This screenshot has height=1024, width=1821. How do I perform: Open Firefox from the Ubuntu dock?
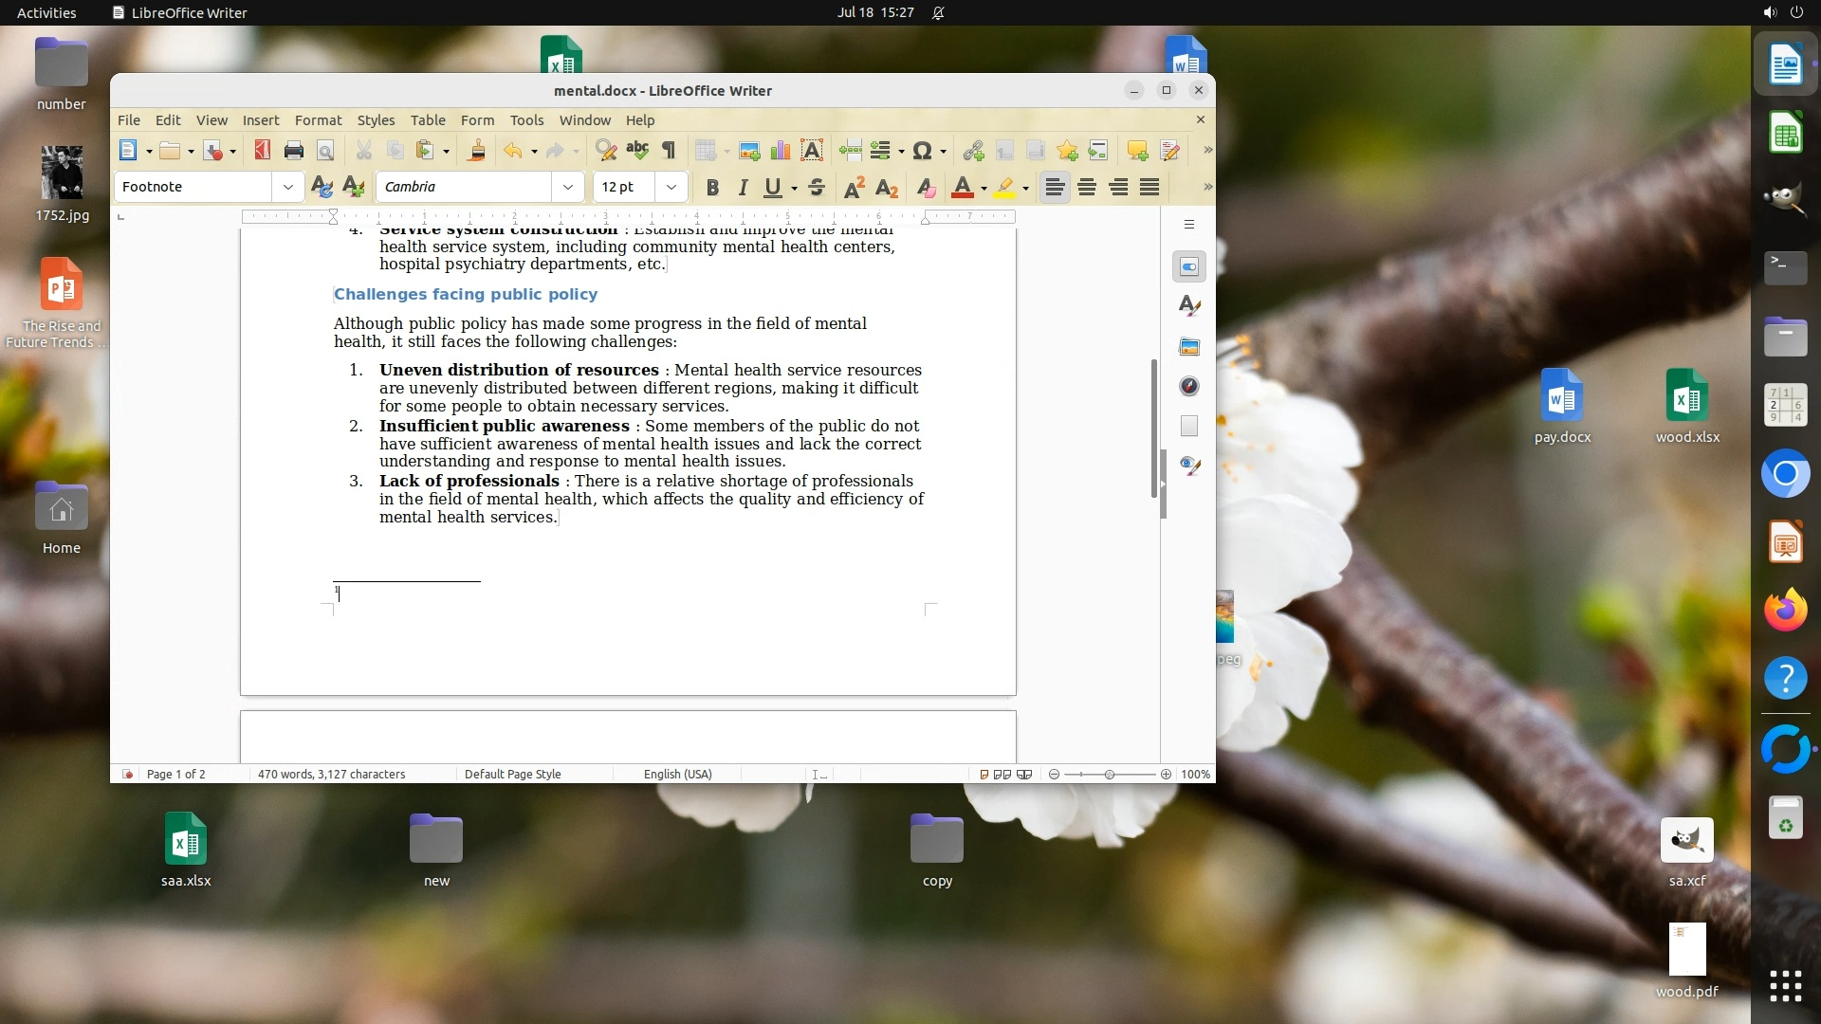pyautogui.click(x=1785, y=610)
